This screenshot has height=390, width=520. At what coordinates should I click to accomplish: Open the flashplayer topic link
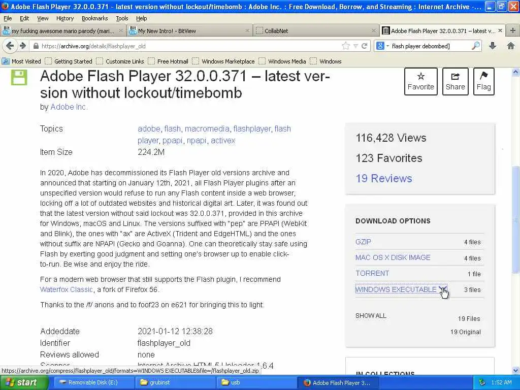pos(252,128)
